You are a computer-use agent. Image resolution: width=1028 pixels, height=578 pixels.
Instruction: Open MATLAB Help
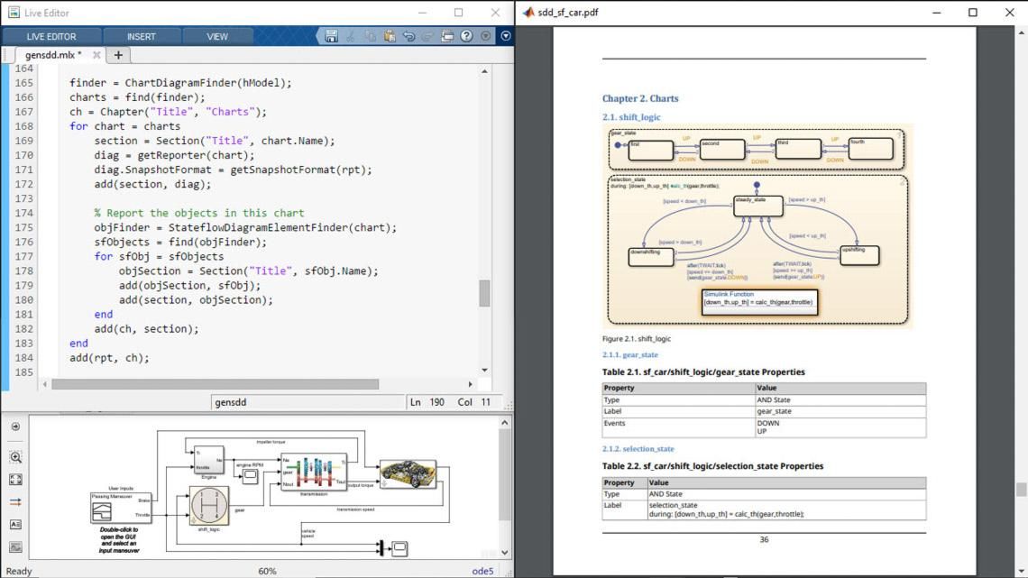(468, 36)
